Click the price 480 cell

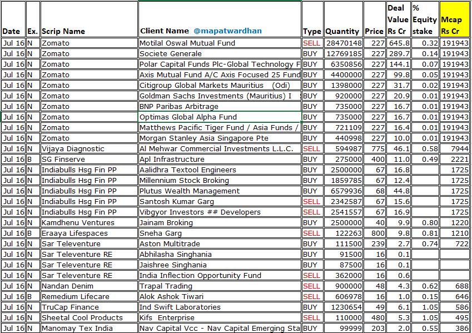[375, 317]
